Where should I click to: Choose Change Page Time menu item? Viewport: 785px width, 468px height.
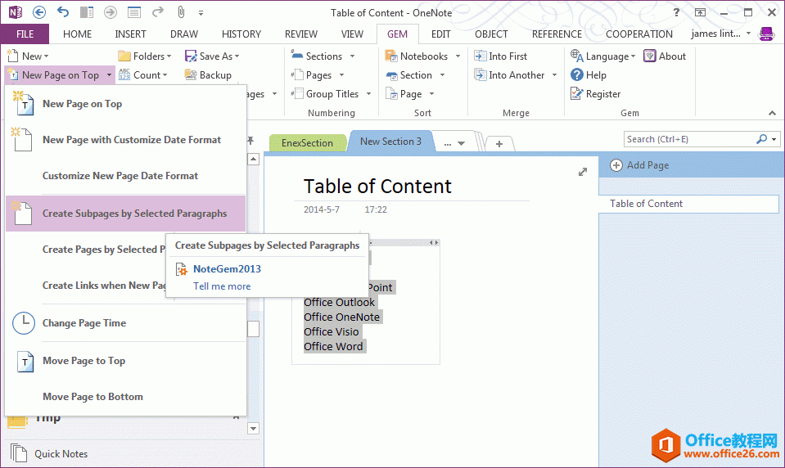84,323
